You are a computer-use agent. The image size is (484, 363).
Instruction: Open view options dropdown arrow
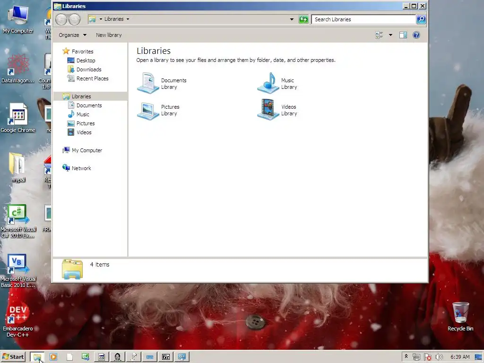390,35
